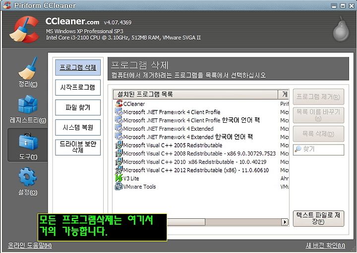Image resolution: width=357 pixels, height=253 pixels.
Task: Select the CCleaner row text
Action: coord(134,104)
